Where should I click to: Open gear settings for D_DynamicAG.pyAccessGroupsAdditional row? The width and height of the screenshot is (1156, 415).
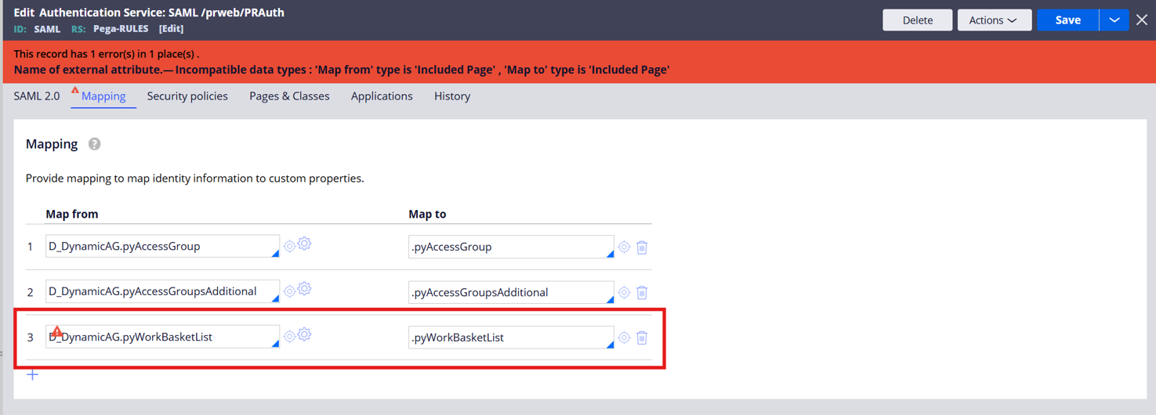pyautogui.click(x=305, y=290)
